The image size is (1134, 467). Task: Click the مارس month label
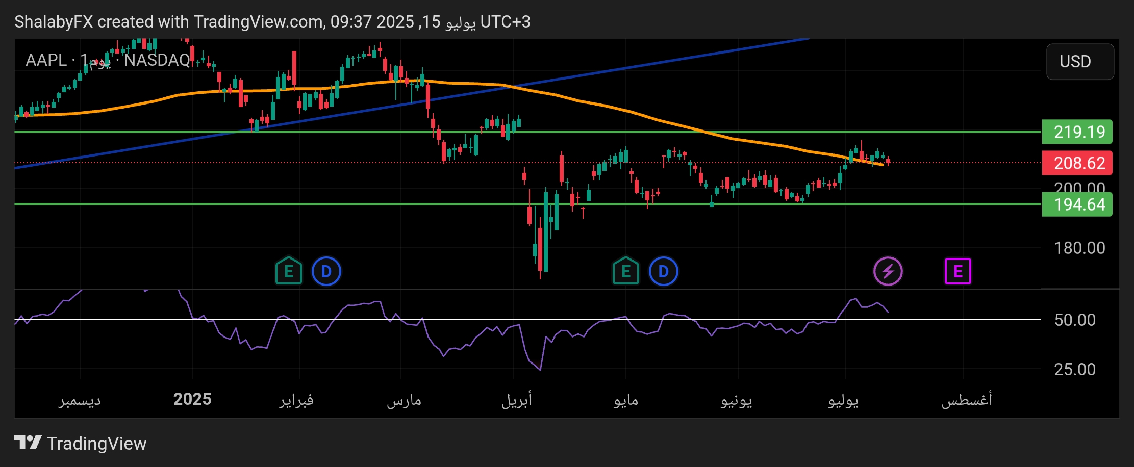[x=404, y=401]
